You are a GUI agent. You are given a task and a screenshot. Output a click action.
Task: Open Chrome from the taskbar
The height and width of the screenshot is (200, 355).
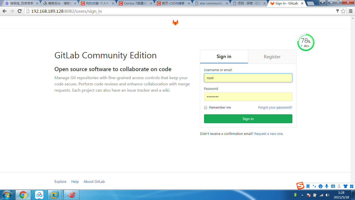tap(23, 195)
